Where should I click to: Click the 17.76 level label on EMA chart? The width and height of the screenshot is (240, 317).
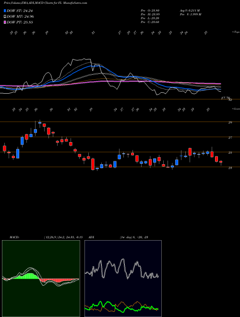[226, 98]
